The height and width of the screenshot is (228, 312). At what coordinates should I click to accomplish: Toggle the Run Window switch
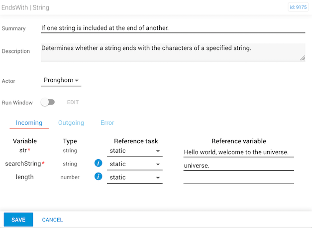click(x=48, y=102)
